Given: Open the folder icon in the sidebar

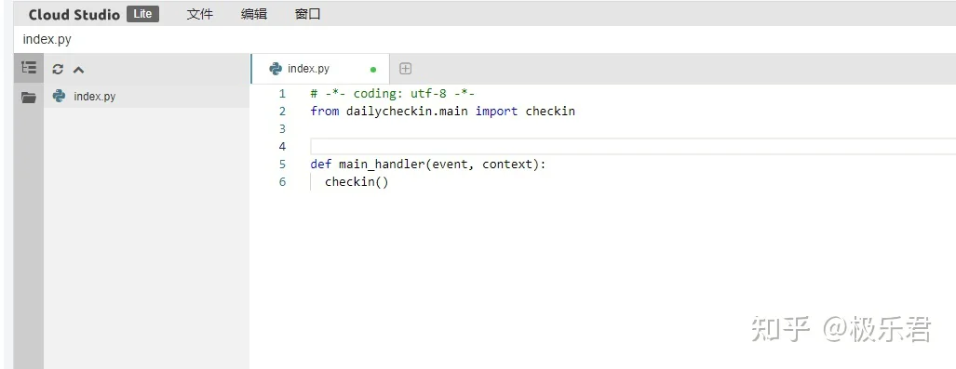Looking at the screenshot, I should (x=29, y=98).
